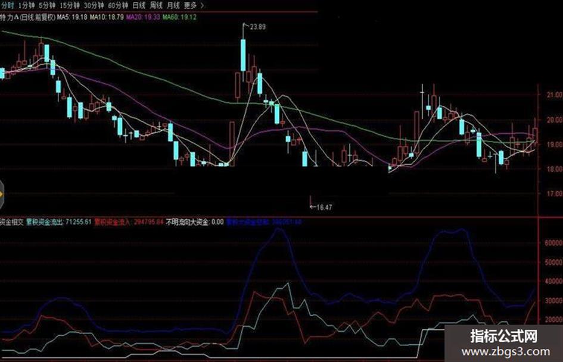The image size is (563, 362).
Task: Select the 60分钟 timeframe tab
Action: click(118, 5)
